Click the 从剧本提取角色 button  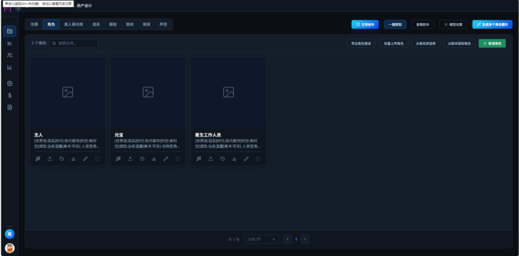point(459,43)
